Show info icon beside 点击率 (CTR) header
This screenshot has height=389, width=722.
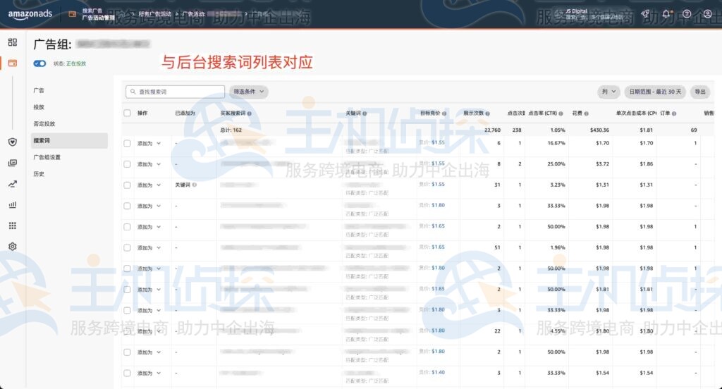(561, 113)
